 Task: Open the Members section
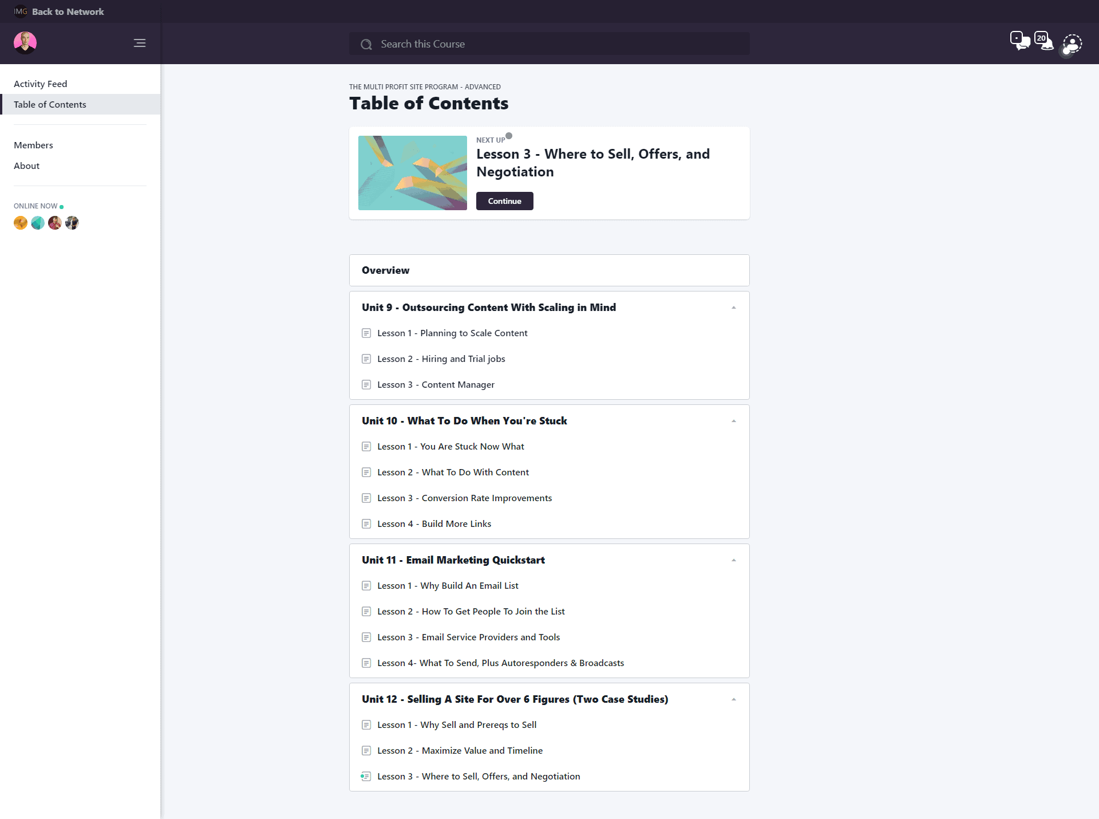[x=33, y=145]
